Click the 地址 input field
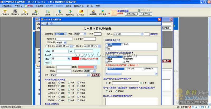Viewport: 211px width, 109px height. pyautogui.click(x=74, y=63)
